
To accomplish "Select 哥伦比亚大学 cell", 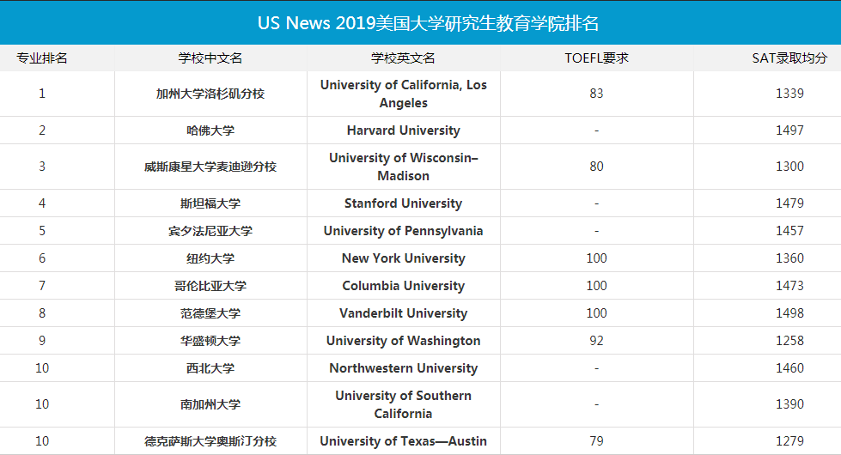I will [x=210, y=286].
